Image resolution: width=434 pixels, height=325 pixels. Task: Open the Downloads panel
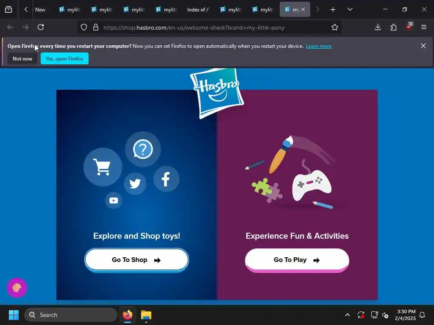click(x=378, y=27)
